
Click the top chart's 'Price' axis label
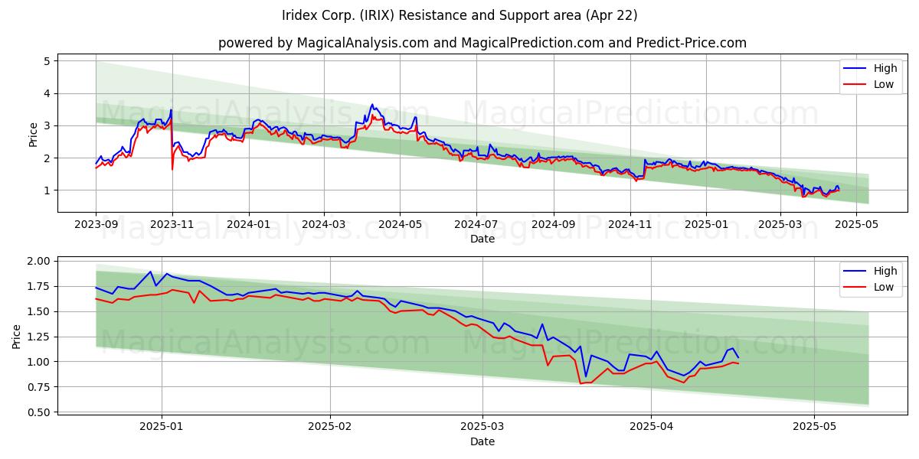(x=33, y=135)
